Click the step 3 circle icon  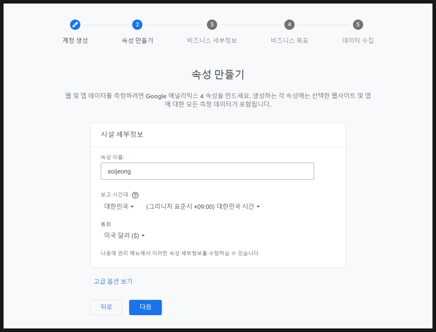(212, 24)
